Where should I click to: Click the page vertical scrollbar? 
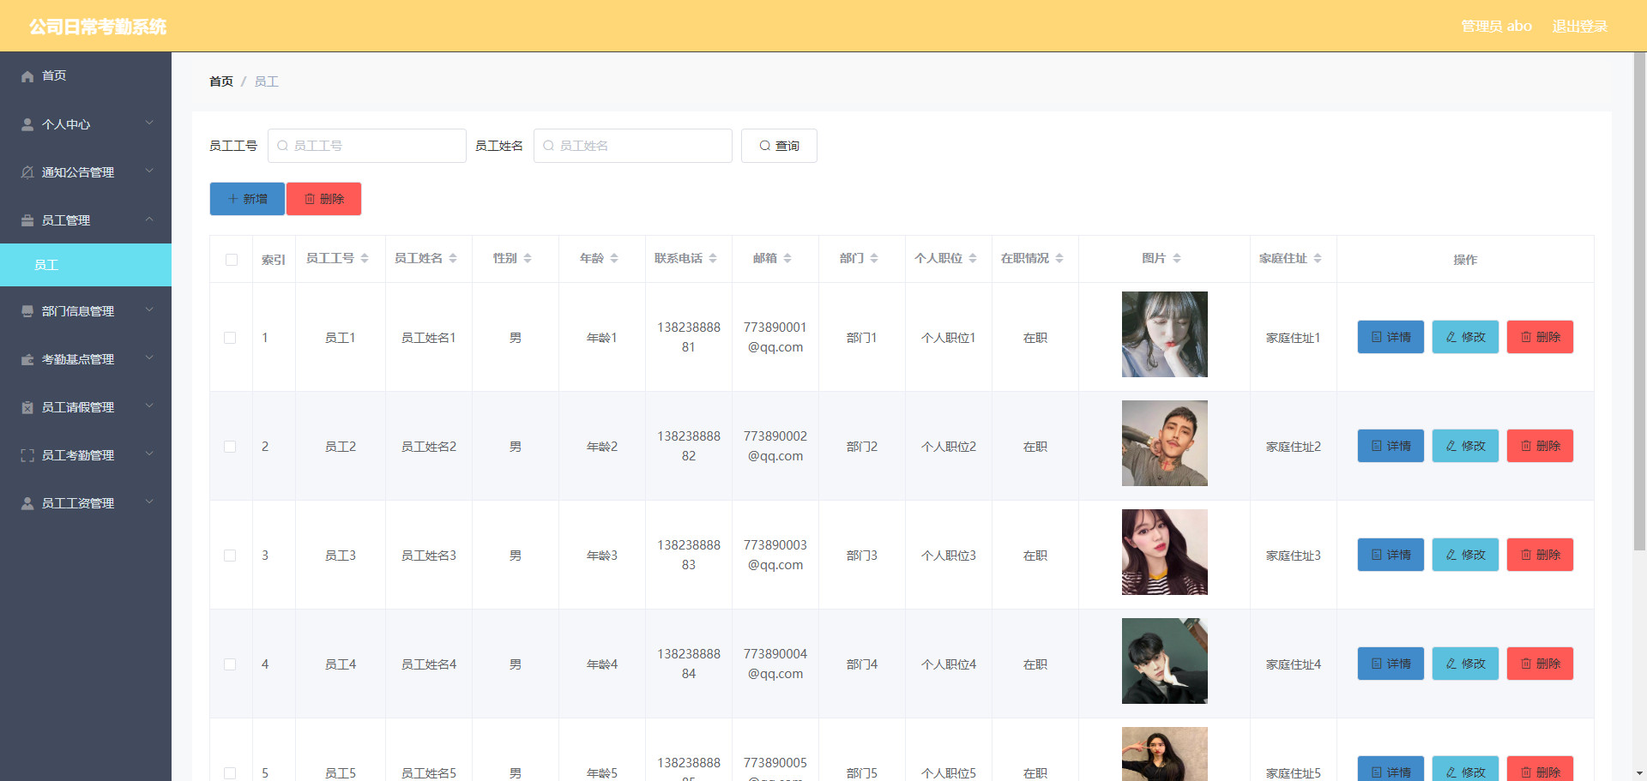point(1639,302)
